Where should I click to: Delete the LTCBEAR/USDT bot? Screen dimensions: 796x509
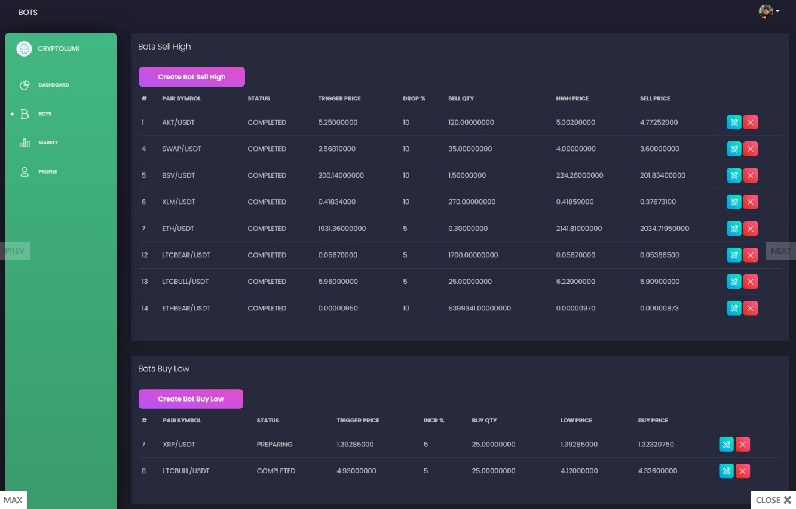(751, 255)
